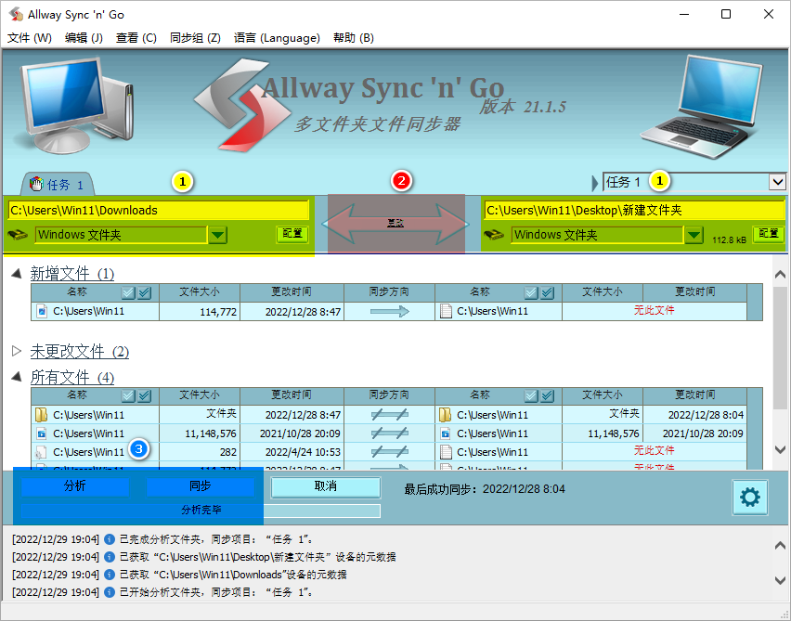This screenshot has width=791, height=621.
Task: Click the left video file icon sized 11,148,576
Action: (42, 433)
